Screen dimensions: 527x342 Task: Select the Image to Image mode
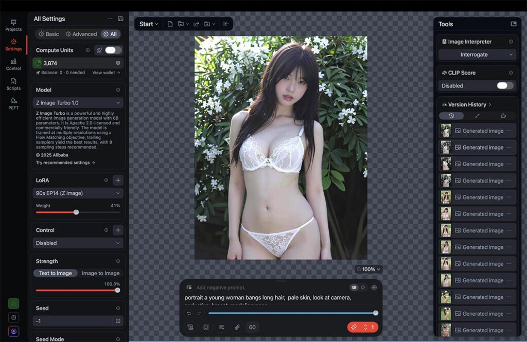click(x=100, y=274)
